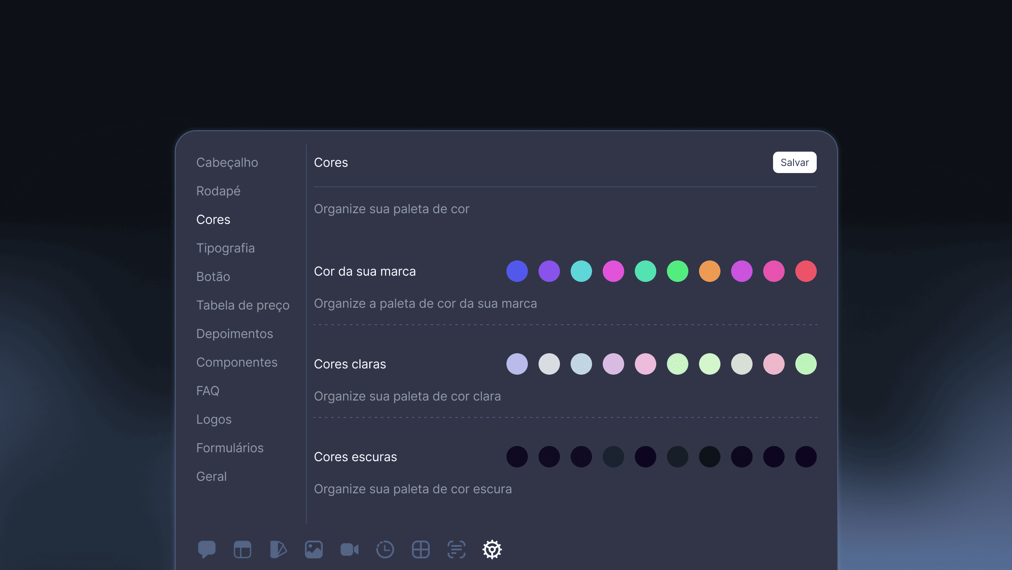The image size is (1012, 570).
Task: Pick the blue brand color swatch
Action: click(x=517, y=271)
